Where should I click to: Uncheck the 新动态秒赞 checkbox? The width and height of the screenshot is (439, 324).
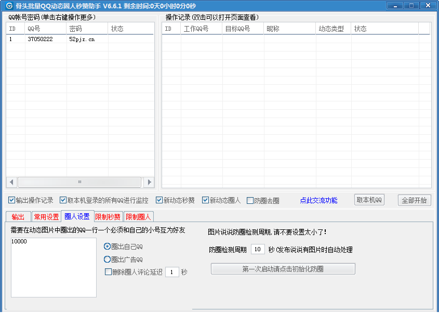[159, 200]
